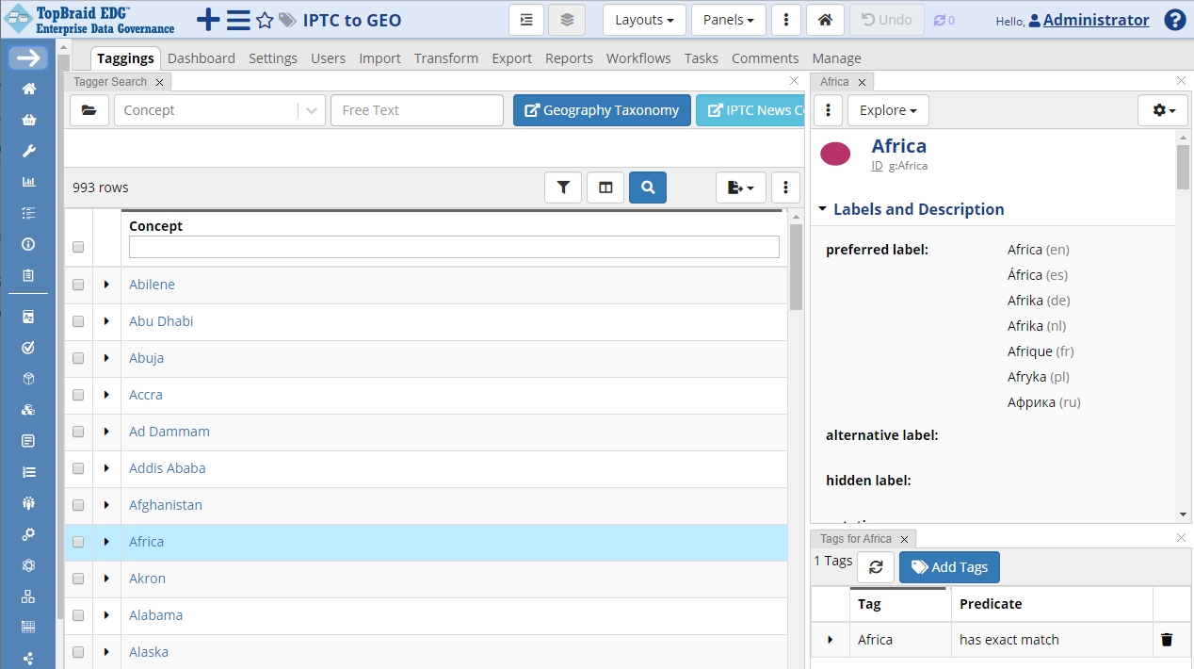Select all rows with header checkbox
This screenshot has width=1194, height=669.
pyautogui.click(x=78, y=247)
